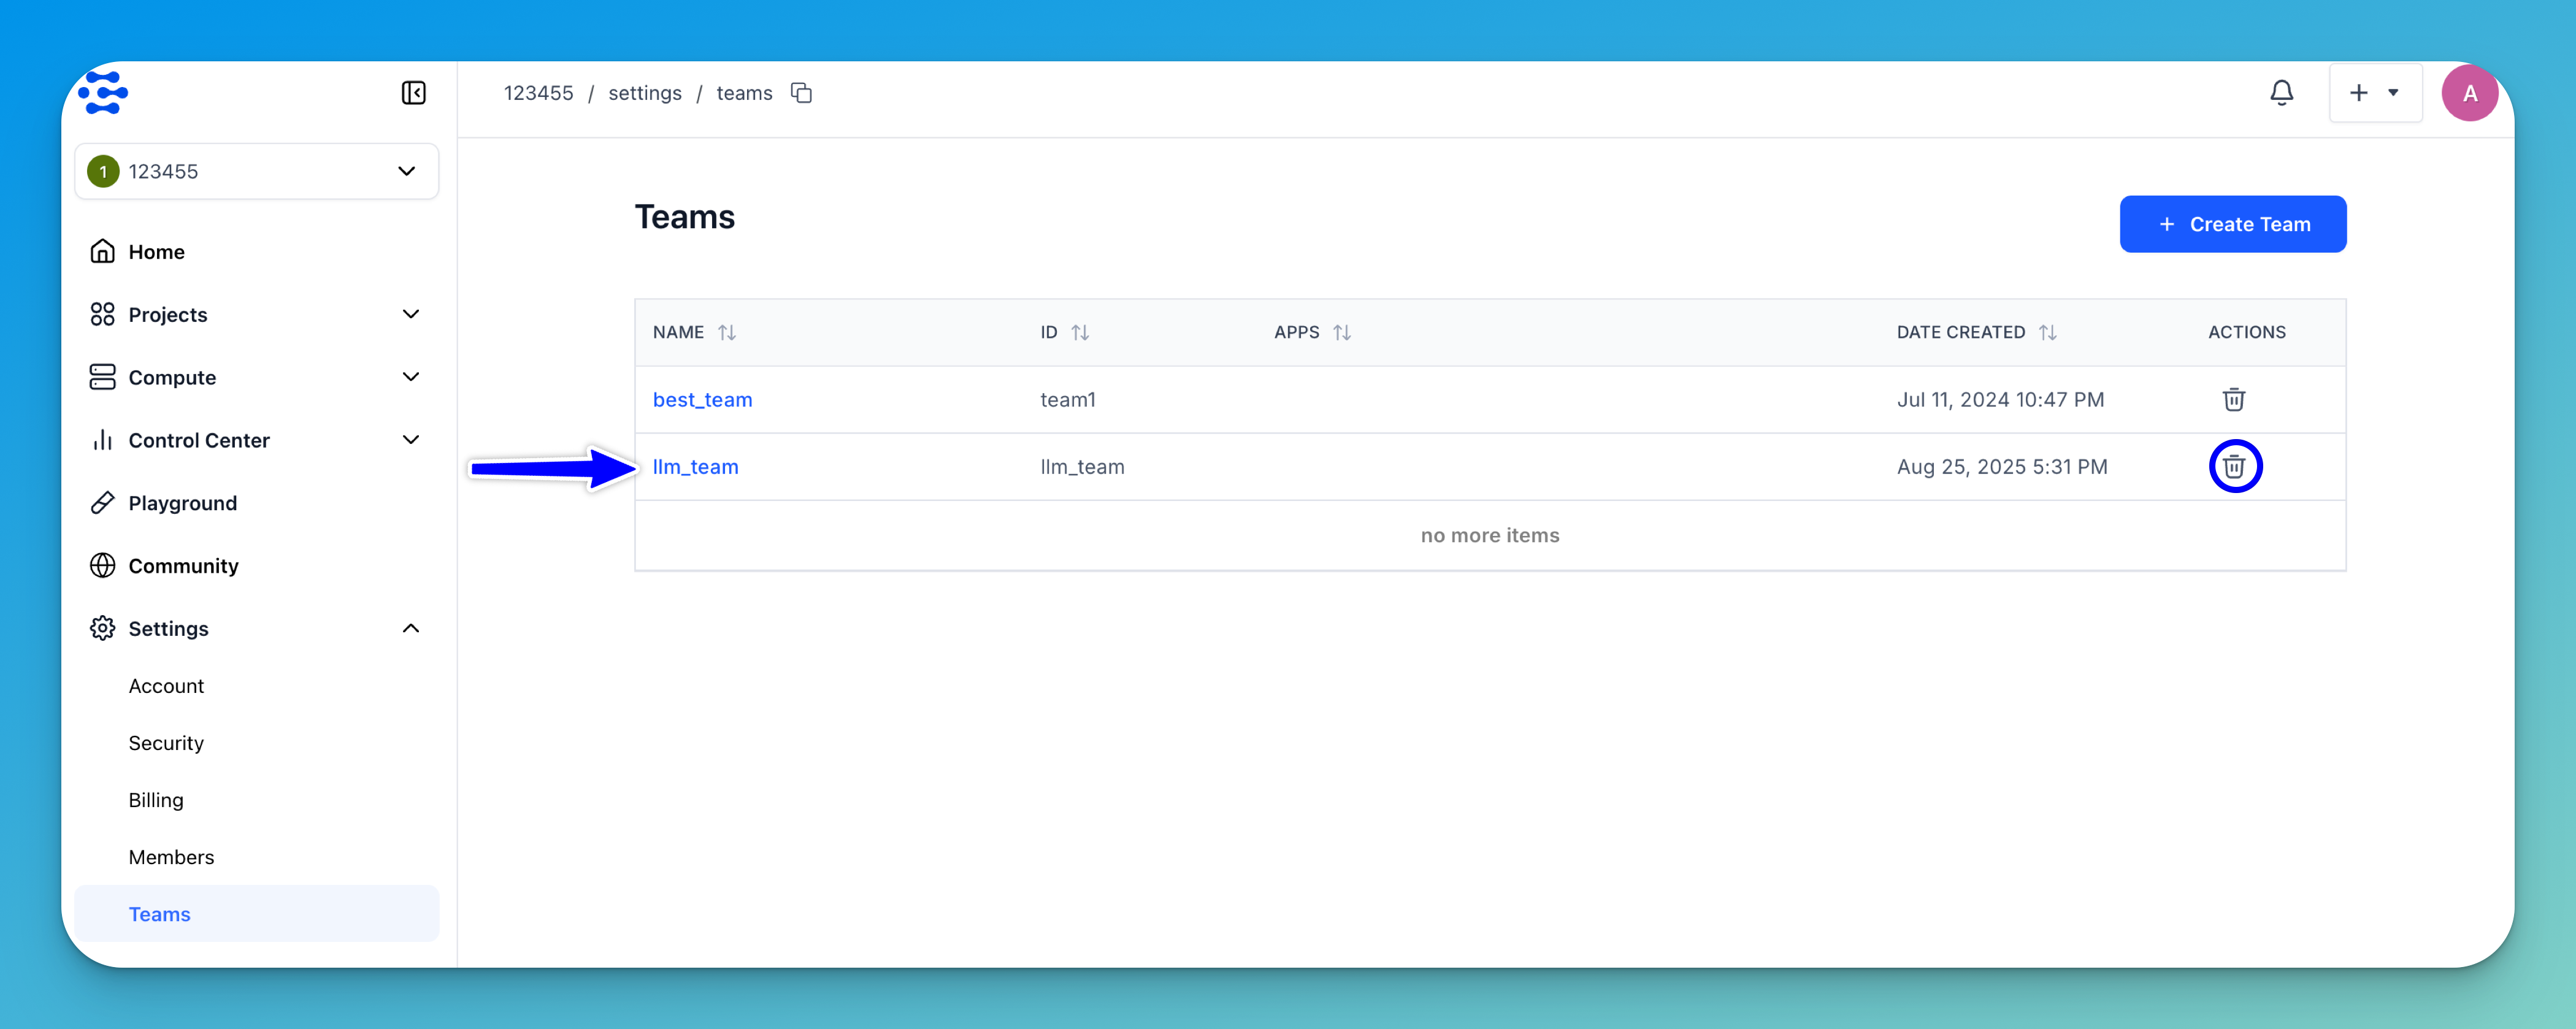Sort by Apps column arrows

pyautogui.click(x=1342, y=332)
